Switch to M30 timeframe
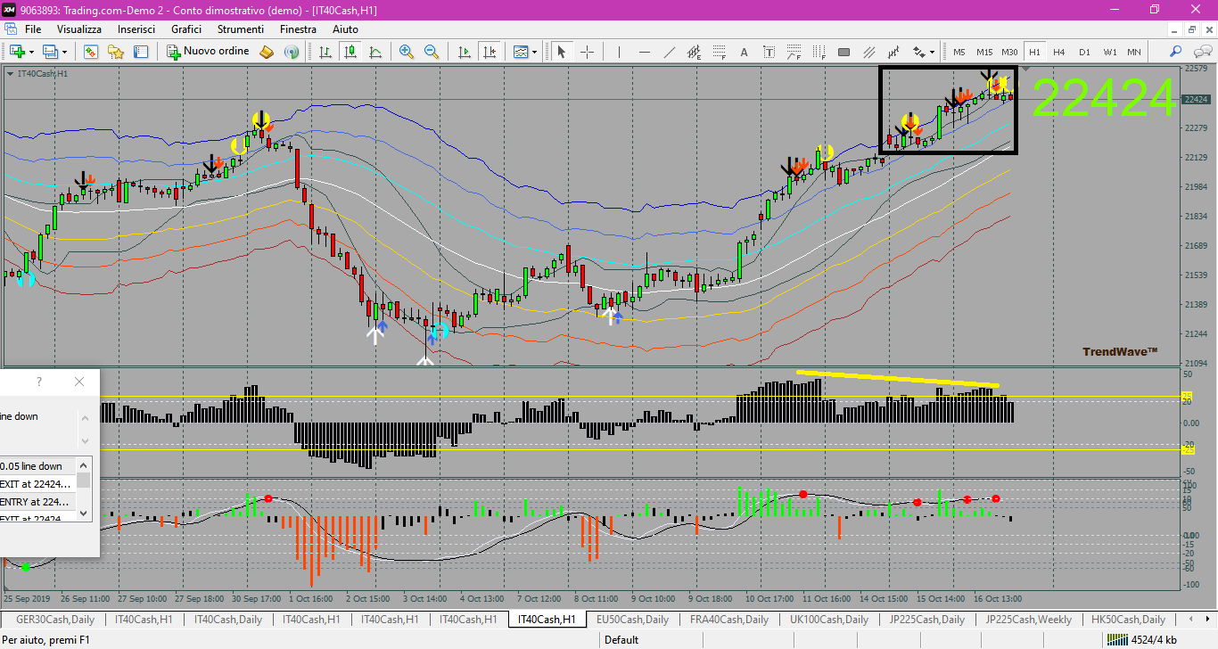 [1009, 52]
